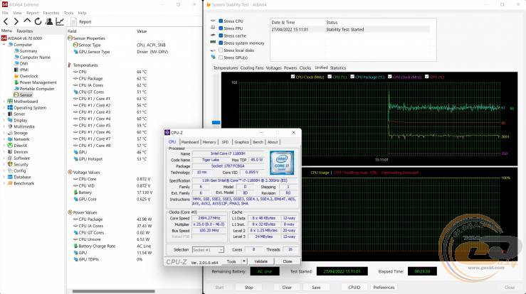Switch to Cooling Fans tab in stability test

click(x=252, y=67)
